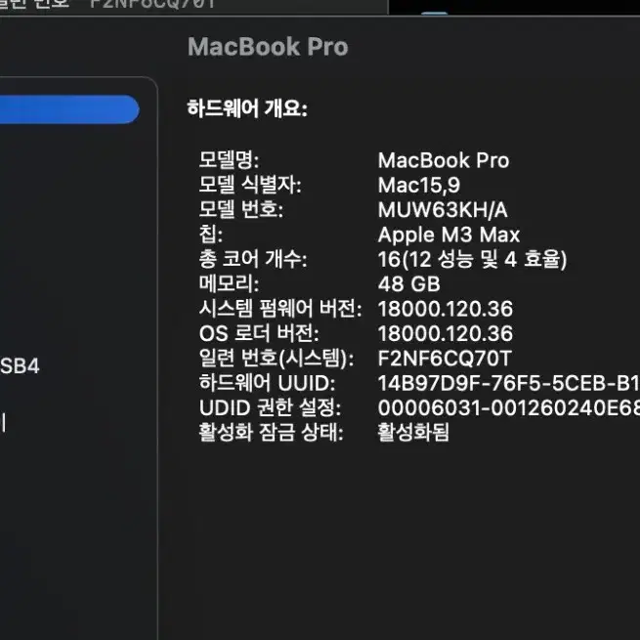This screenshot has width=640, height=640.
Task: Select the Mac15,9 identifier value
Action: pyautogui.click(x=419, y=186)
